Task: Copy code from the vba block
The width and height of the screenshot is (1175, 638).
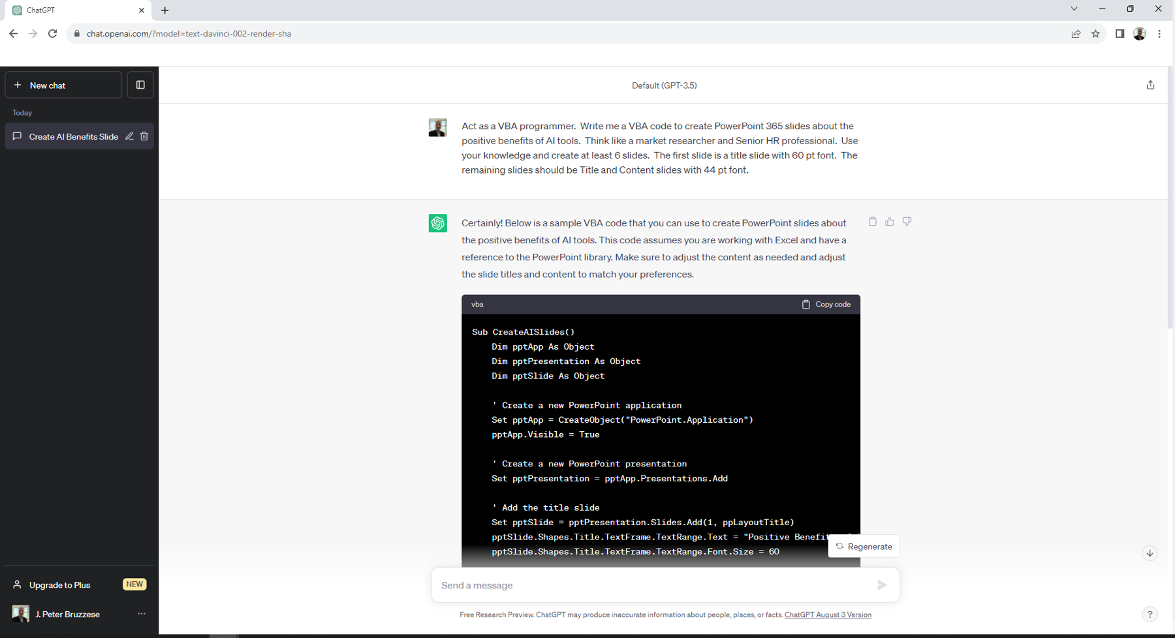Action: [826, 305]
